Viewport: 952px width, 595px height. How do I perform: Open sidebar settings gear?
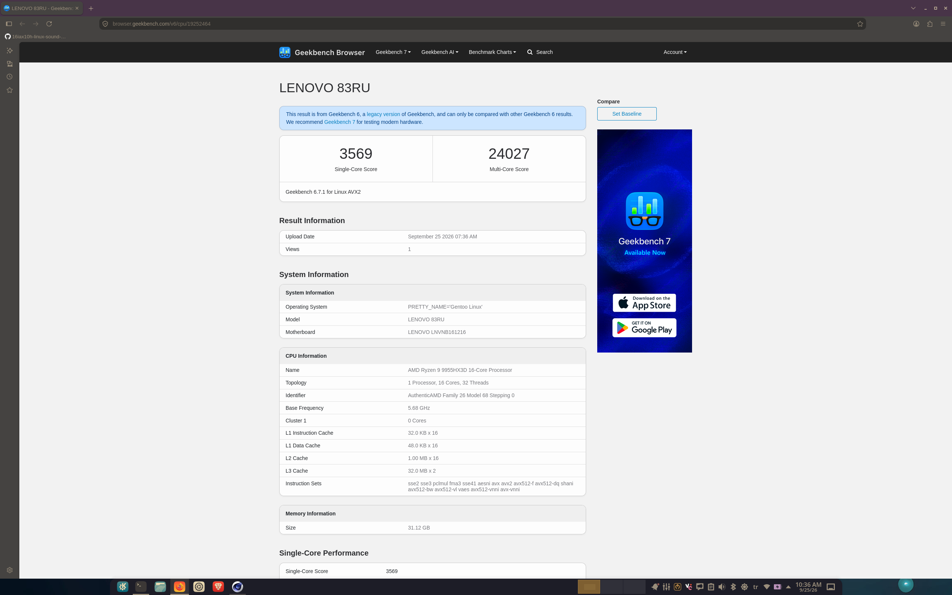tap(9, 570)
